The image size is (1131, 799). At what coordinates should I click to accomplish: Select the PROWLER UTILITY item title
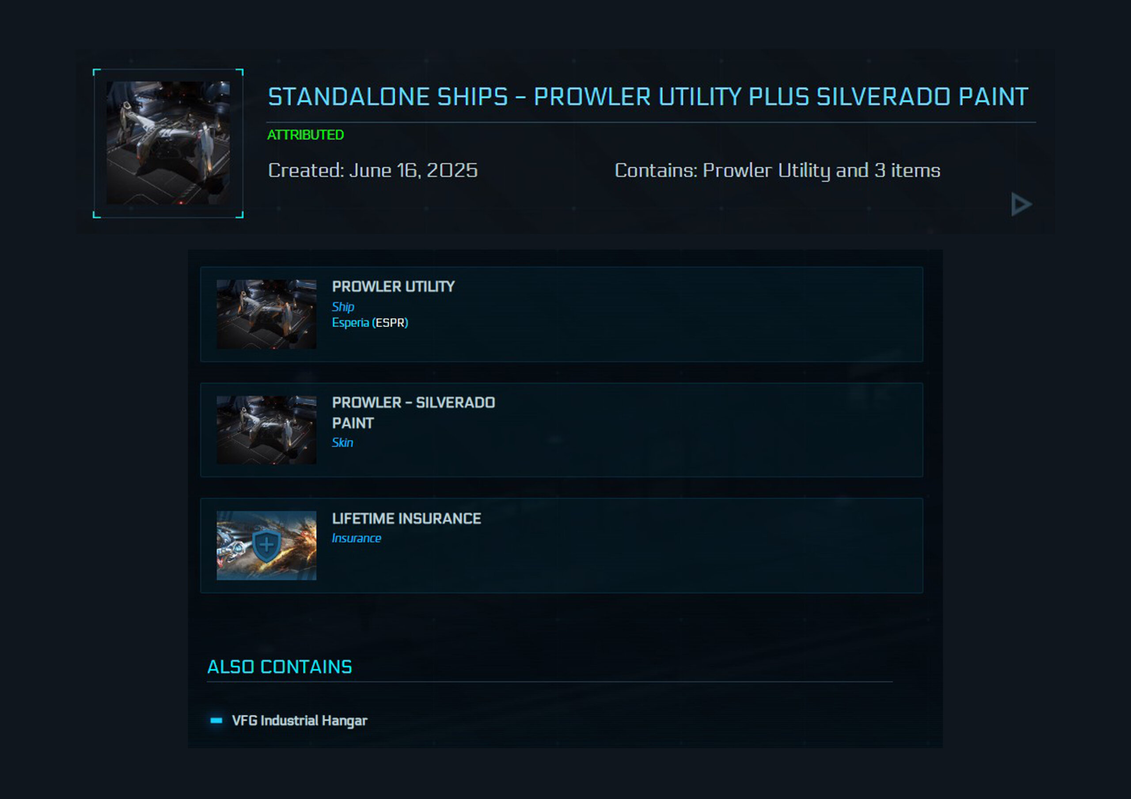[393, 286]
